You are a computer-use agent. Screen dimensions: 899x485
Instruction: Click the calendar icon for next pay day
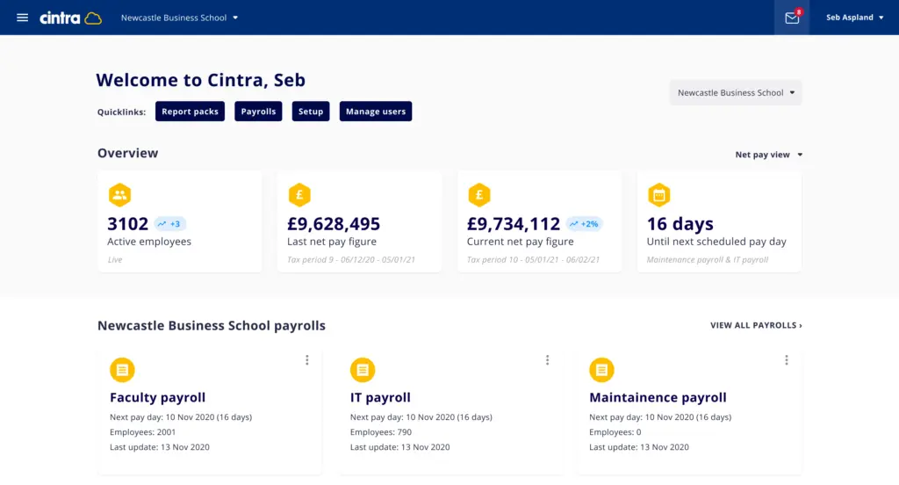point(658,195)
